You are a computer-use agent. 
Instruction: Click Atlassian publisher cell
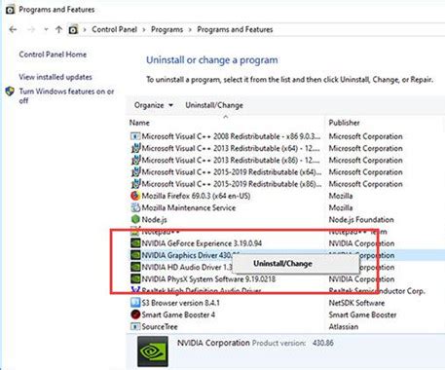(344, 326)
